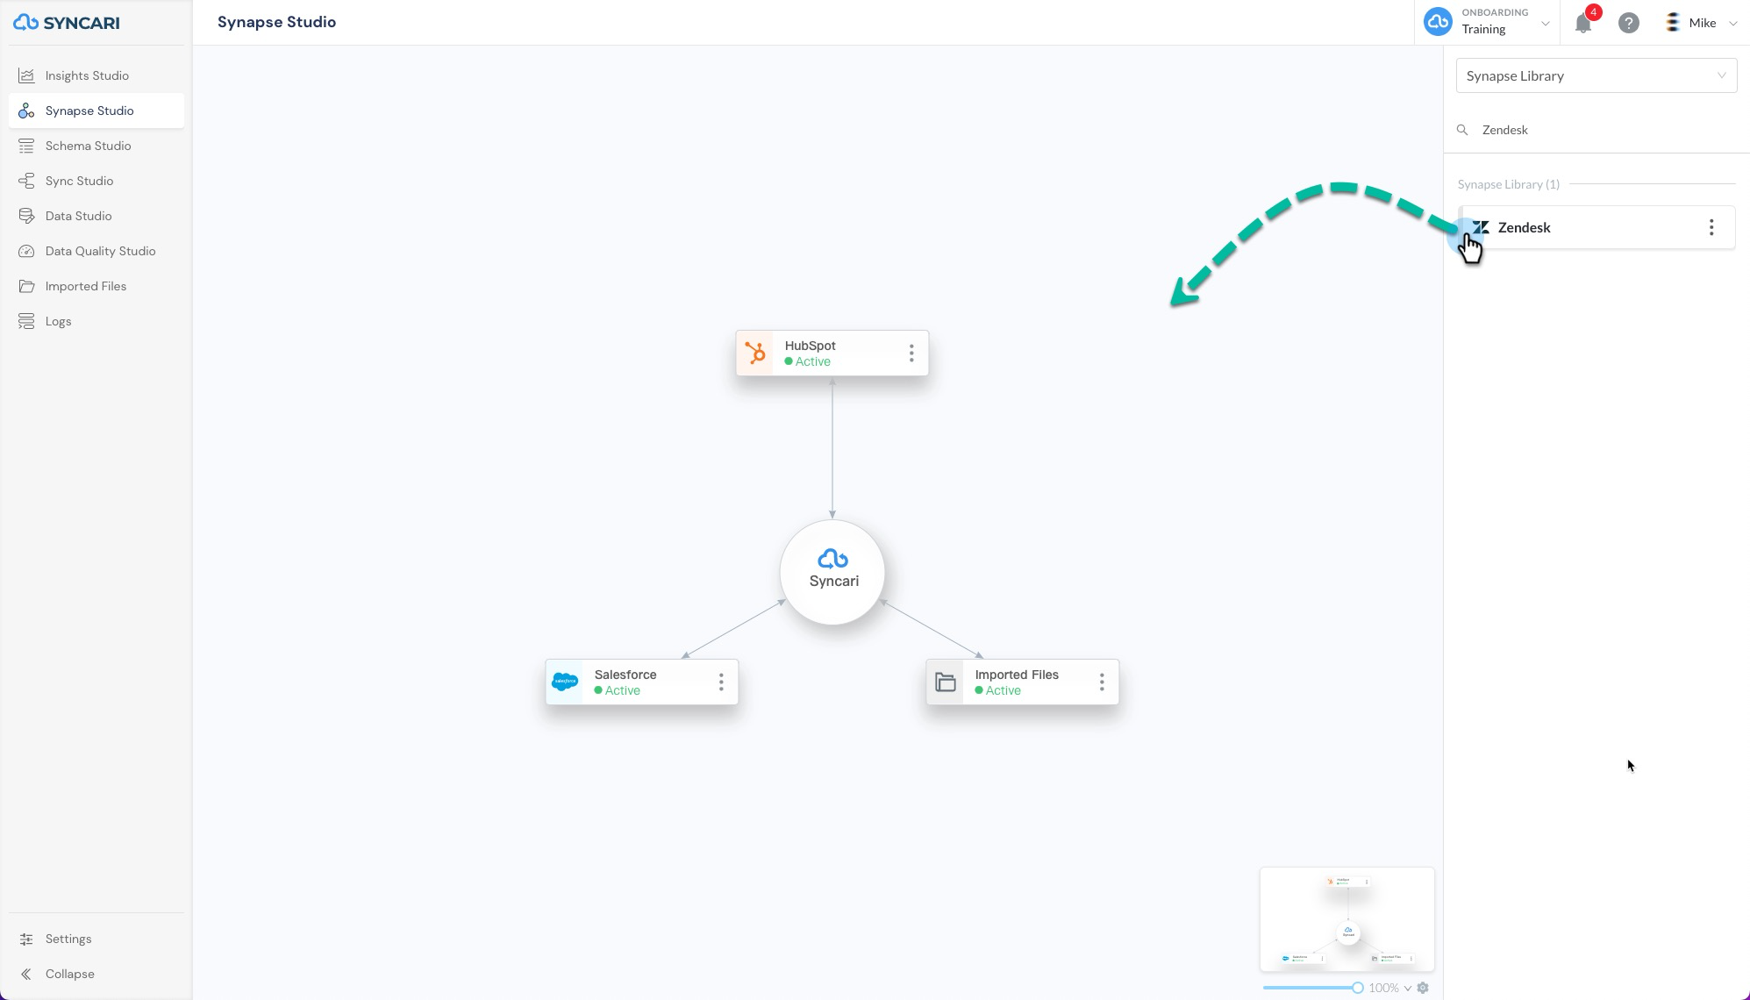Open Settings in the sidebar
The width and height of the screenshot is (1750, 1000).
coord(96,939)
